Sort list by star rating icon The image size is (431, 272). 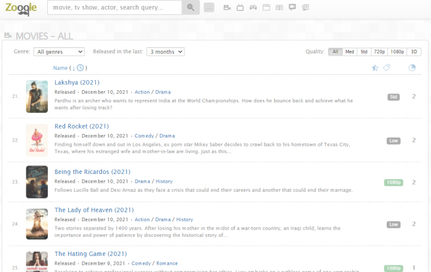tap(375, 68)
